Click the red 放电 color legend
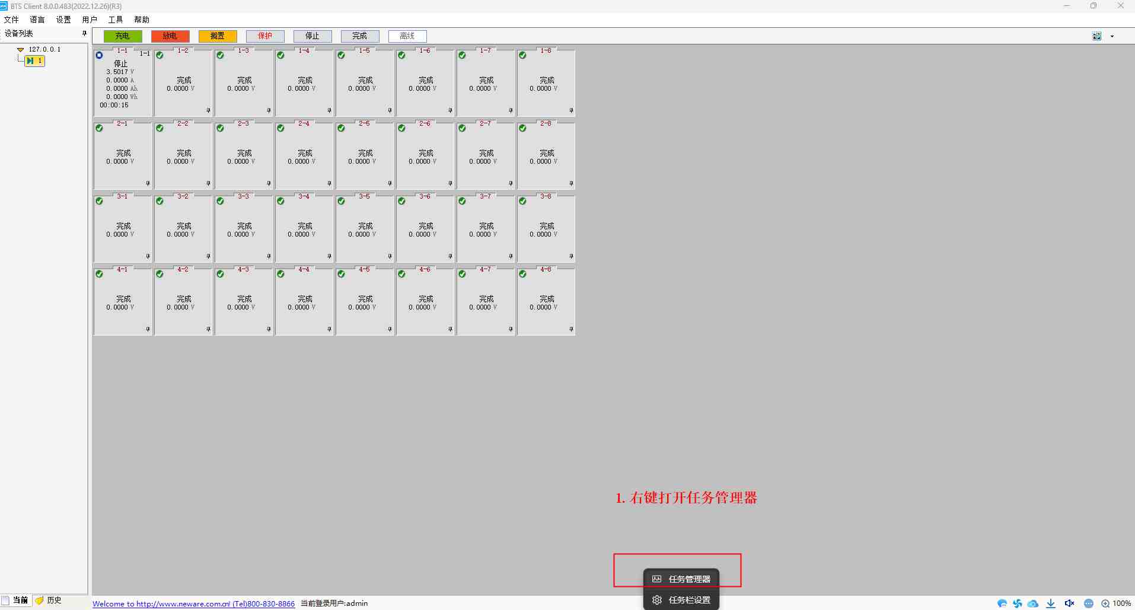The height and width of the screenshot is (610, 1135). 170,36
